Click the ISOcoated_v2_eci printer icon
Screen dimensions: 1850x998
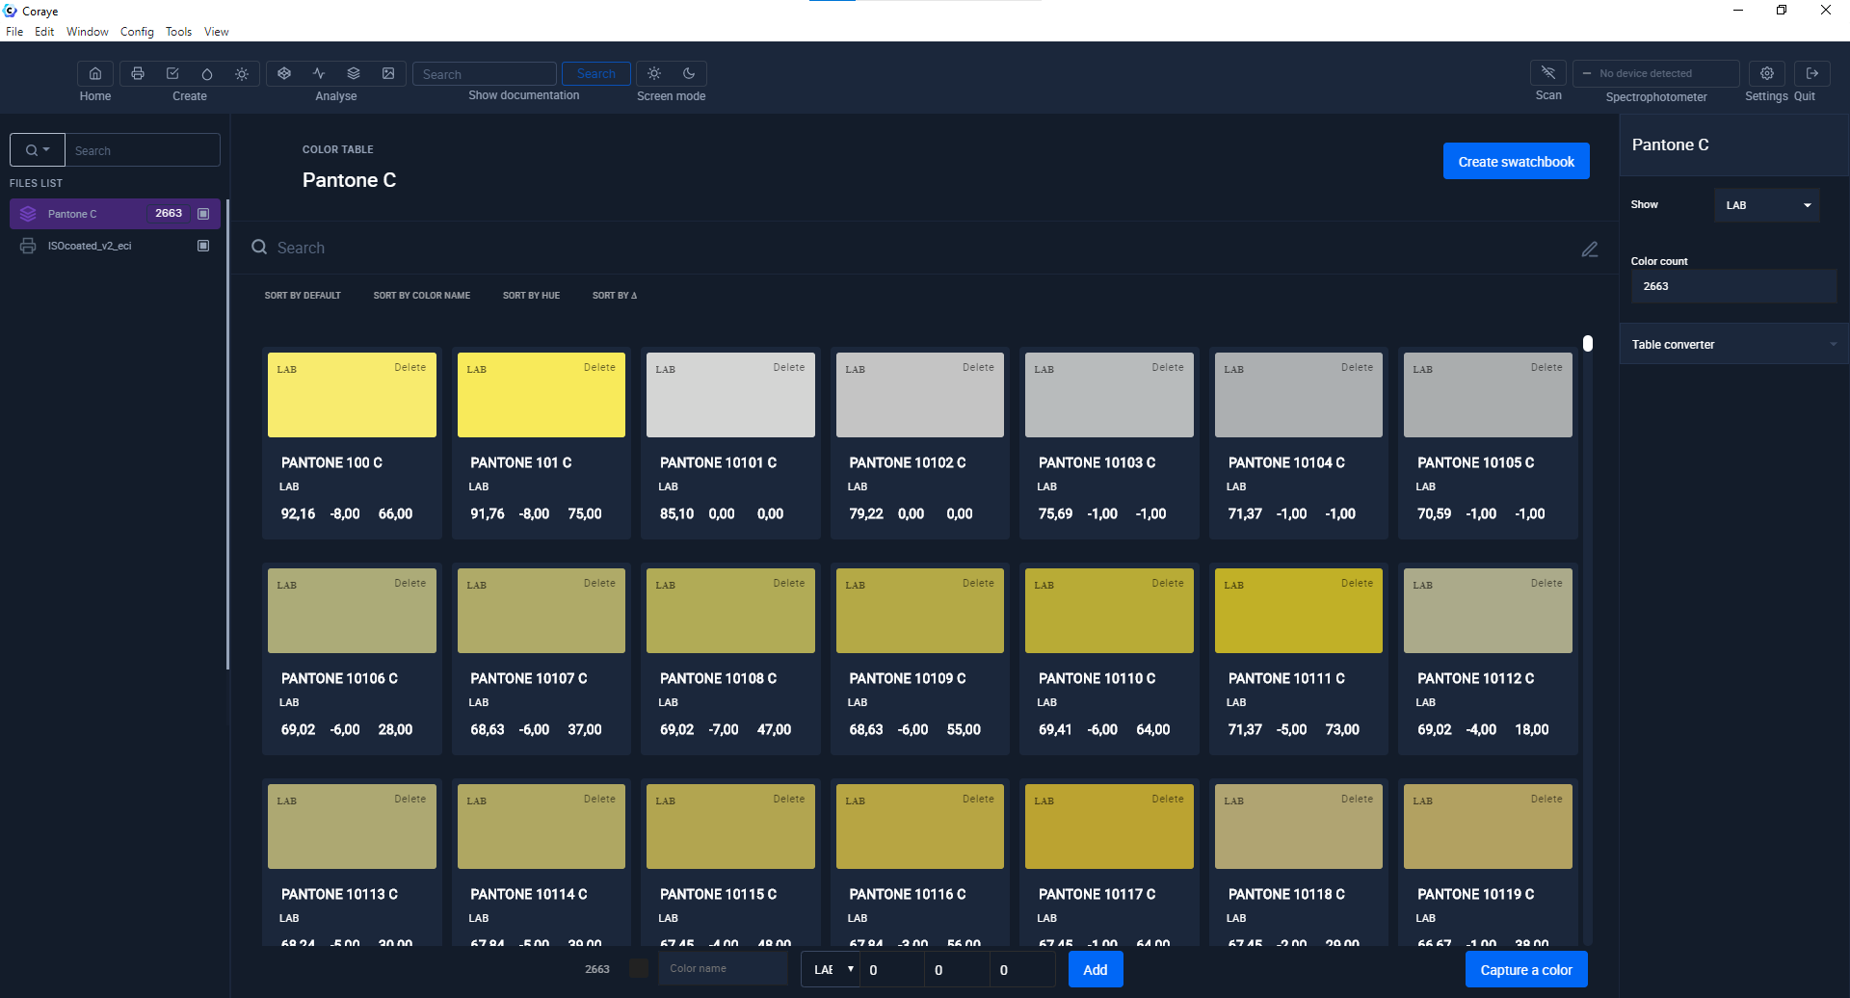coord(28,246)
